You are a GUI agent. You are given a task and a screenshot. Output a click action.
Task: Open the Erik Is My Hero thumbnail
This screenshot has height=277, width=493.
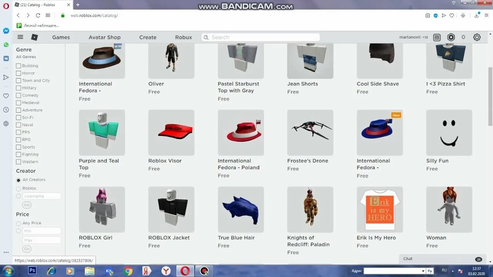tap(380, 210)
